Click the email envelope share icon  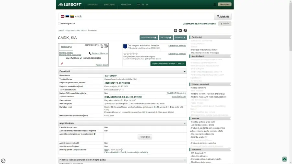pyautogui.click(x=180, y=30)
